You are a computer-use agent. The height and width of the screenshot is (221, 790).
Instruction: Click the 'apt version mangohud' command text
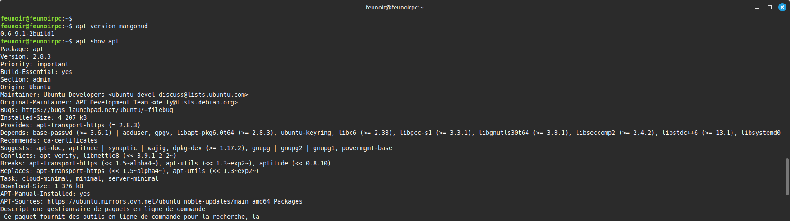click(x=112, y=26)
